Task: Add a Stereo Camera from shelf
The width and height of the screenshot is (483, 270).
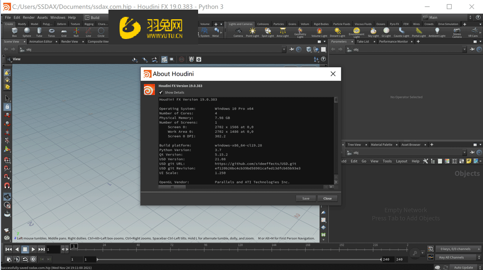Action: coord(457,33)
